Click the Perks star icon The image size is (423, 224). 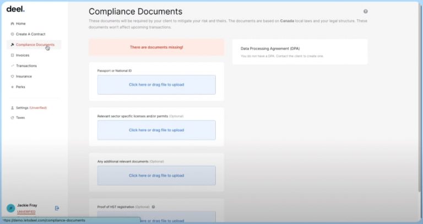coord(12,87)
